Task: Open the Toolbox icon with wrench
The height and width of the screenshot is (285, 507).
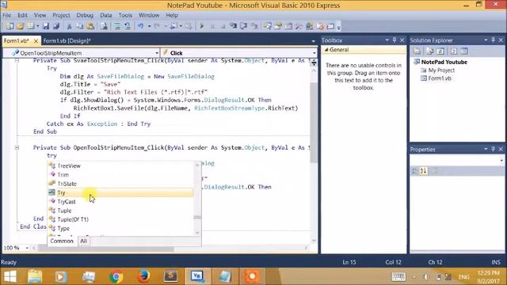Action: pyautogui.click(x=299, y=26)
